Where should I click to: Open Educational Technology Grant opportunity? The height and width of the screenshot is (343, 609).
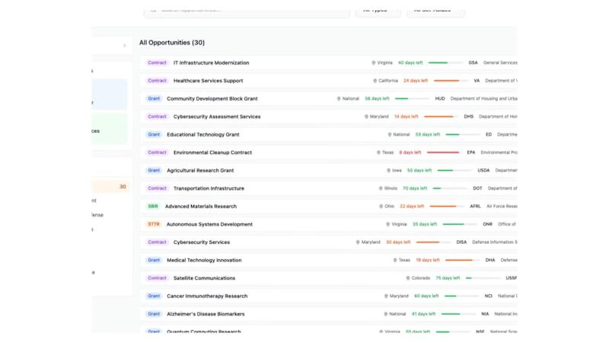point(203,135)
